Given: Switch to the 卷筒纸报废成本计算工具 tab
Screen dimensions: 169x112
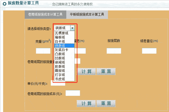Looking at the screenshot, I should point(45,15).
